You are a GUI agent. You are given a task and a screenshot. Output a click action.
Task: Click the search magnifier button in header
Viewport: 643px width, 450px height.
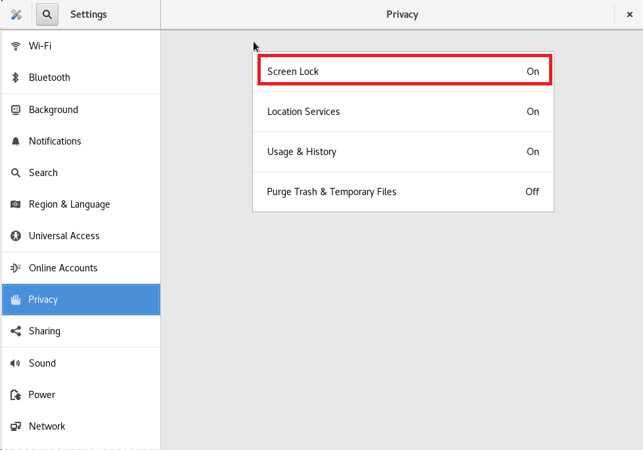(x=47, y=14)
